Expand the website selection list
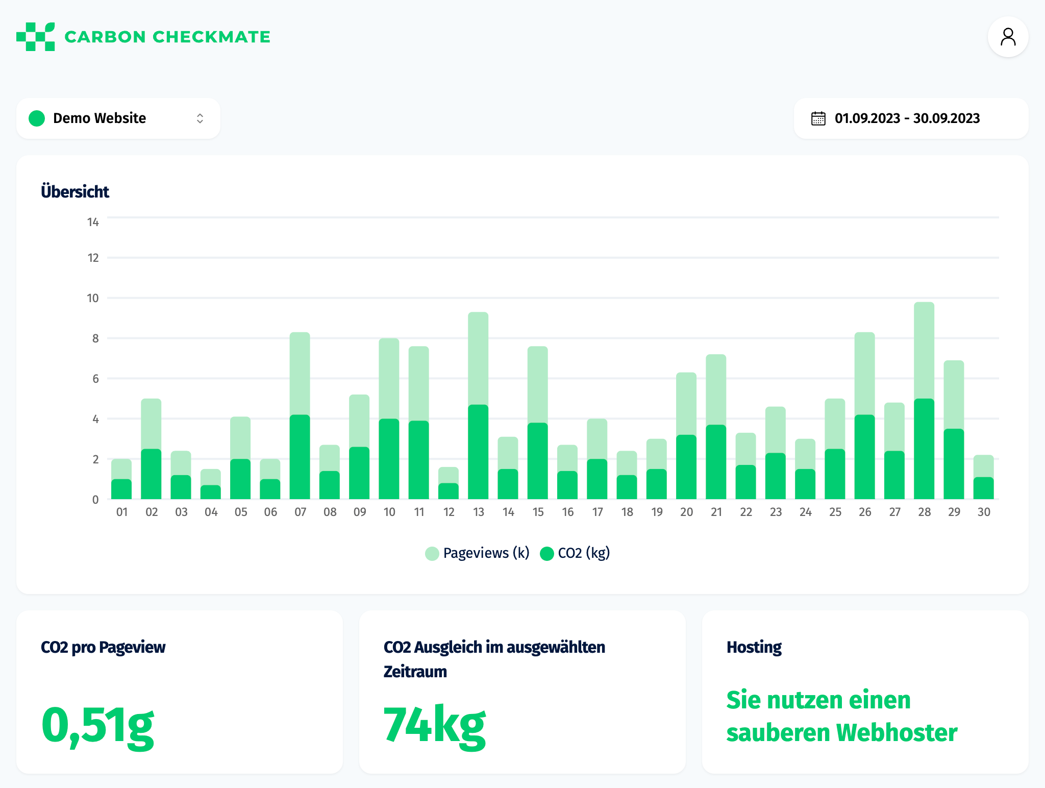The image size is (1045, 788). click(x=117, y=118)
